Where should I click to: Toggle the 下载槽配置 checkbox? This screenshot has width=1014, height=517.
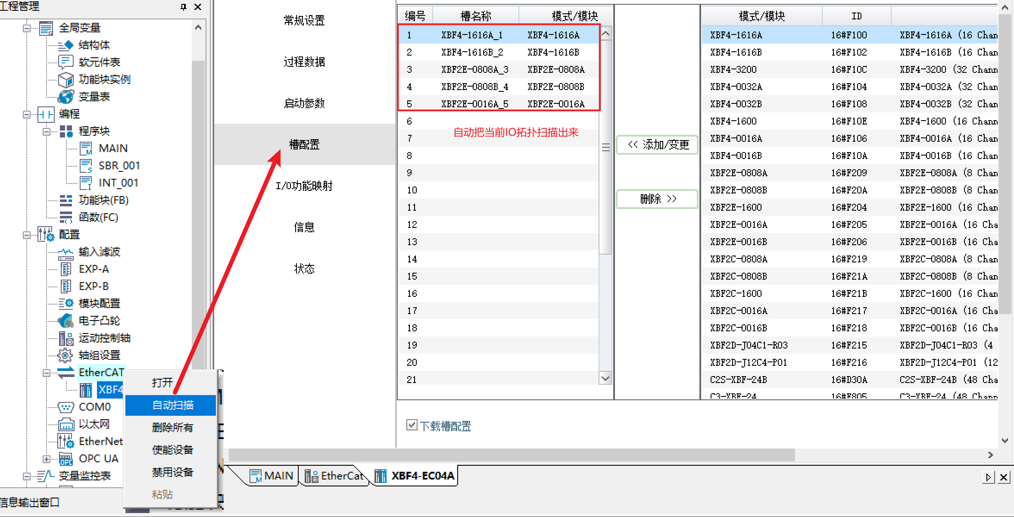click(412, 425)
